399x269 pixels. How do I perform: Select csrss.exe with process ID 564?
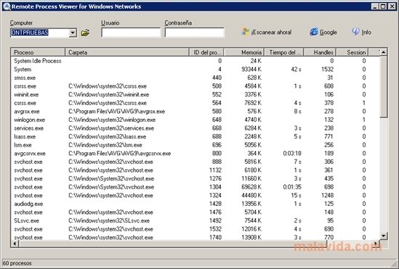click(196, 103)
